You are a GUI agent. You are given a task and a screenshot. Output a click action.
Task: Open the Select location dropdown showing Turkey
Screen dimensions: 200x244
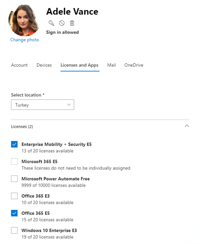tap(42, 105)
